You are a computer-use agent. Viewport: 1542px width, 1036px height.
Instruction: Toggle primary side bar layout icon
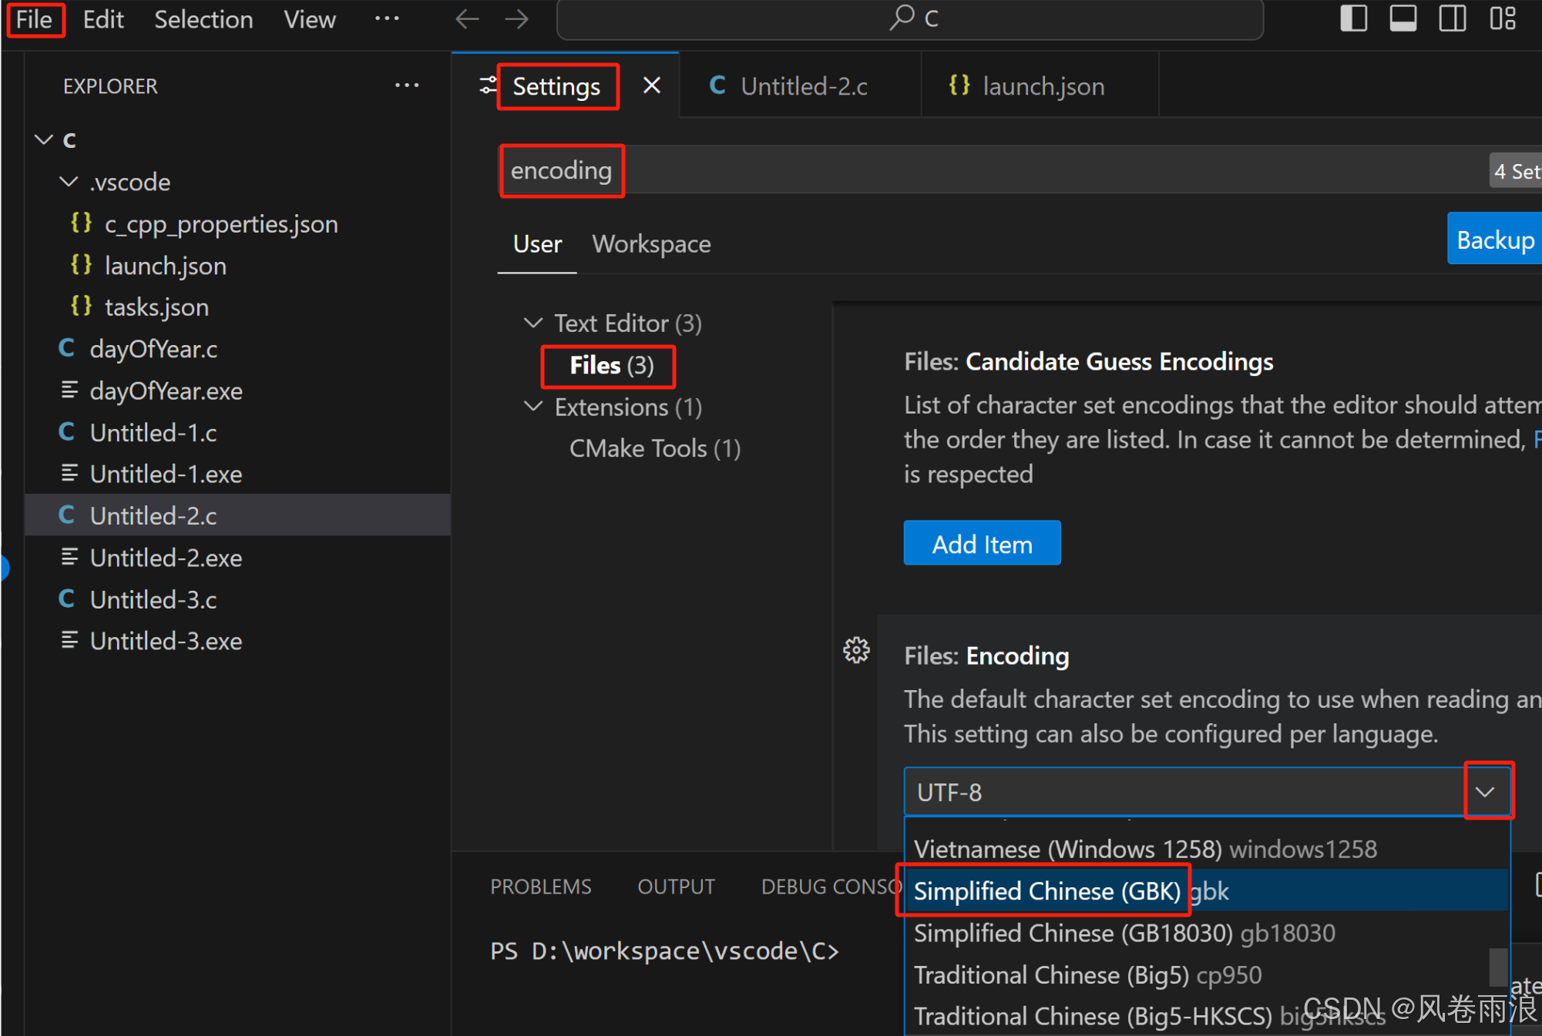(1353, 18)
